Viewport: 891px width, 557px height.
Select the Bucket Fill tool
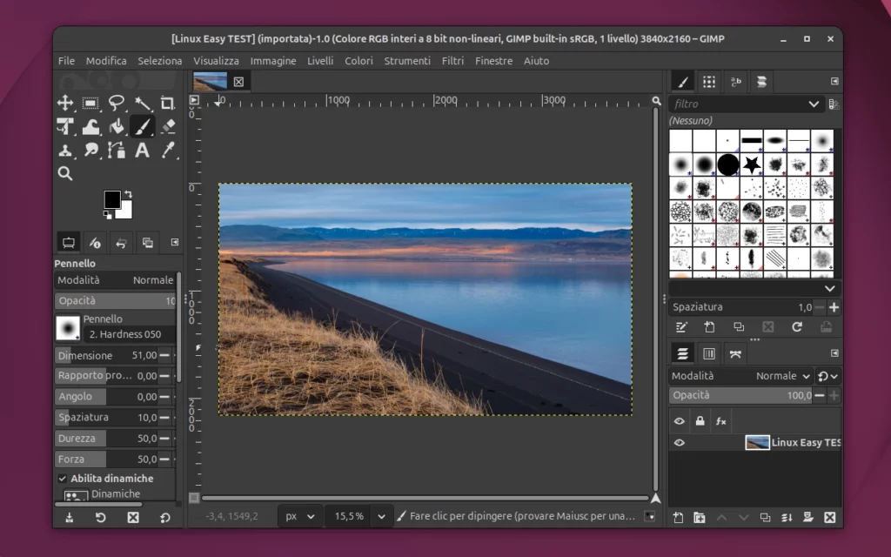click(x=117, y=127)
